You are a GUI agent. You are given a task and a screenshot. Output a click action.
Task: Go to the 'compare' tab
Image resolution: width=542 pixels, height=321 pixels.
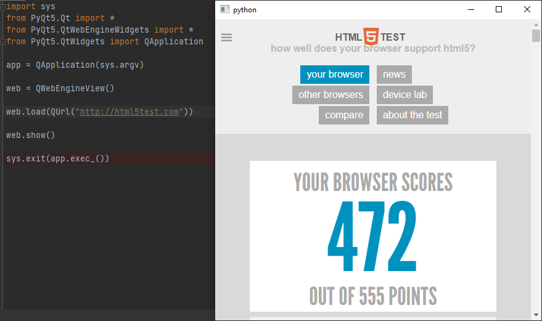(344, 115)
